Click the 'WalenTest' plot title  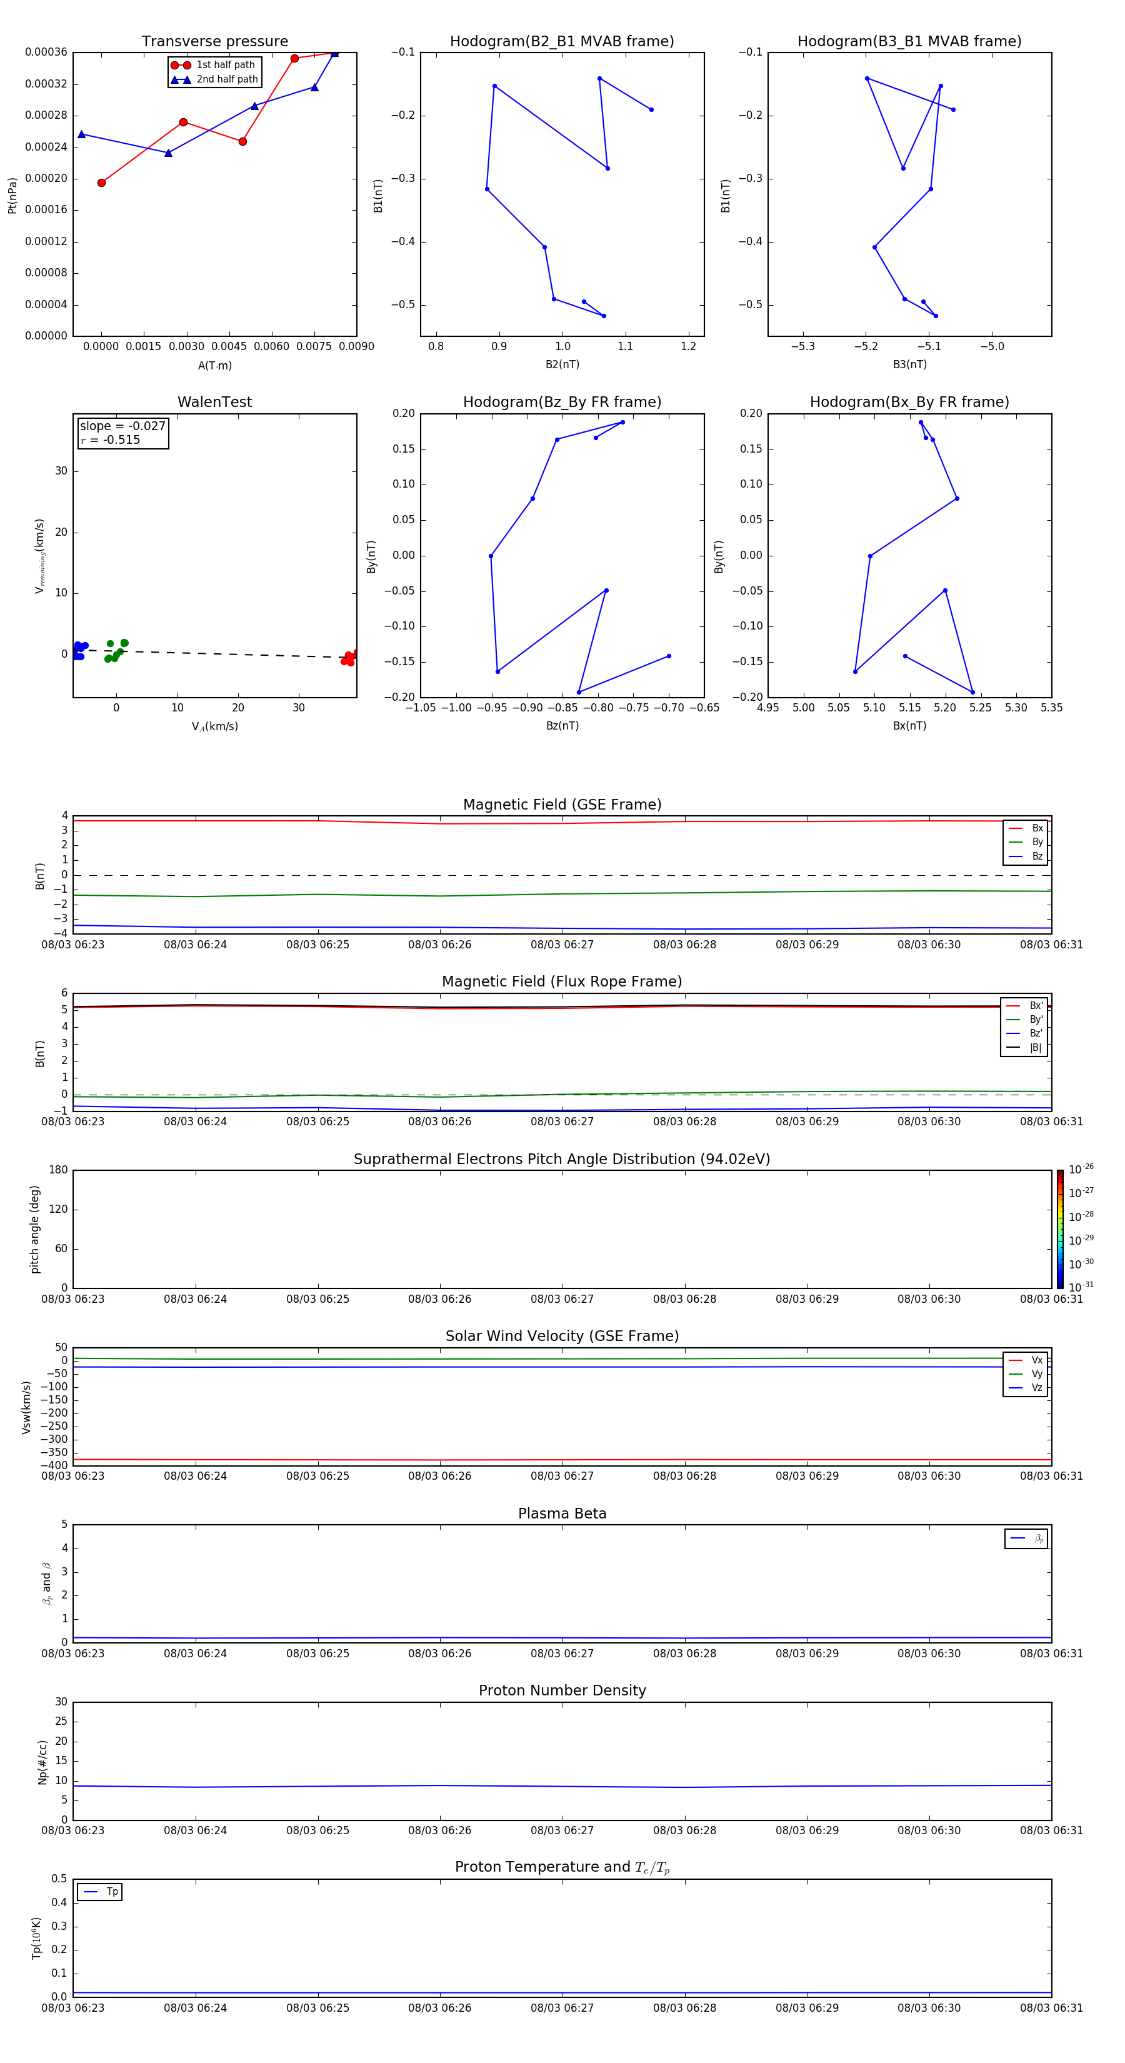pos(214,402)
